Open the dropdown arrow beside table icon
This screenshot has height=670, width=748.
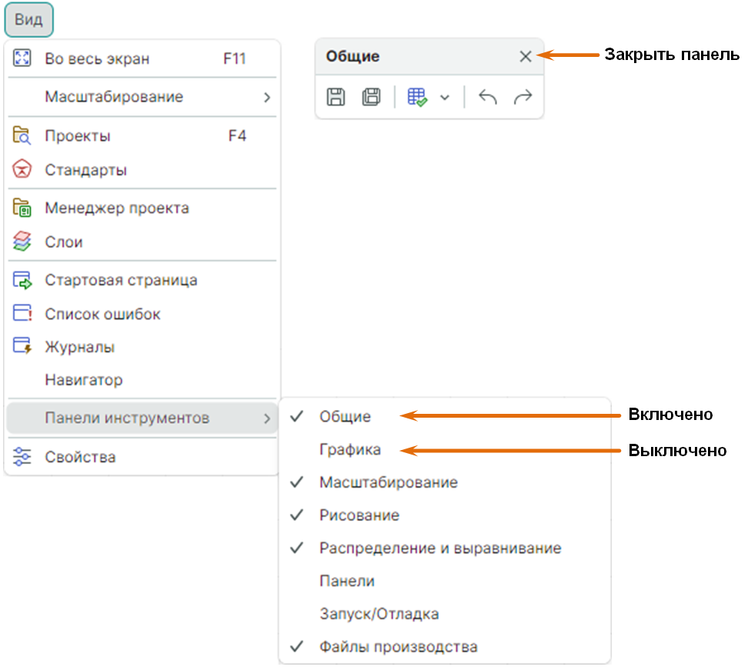pyautogui.click(x=444, y=98)
